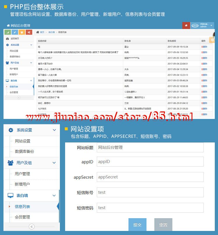The height and width of the screenshot is (235, 218).
Task: Open the orange settings gear side tab
Action: click(x=212, y=40)
